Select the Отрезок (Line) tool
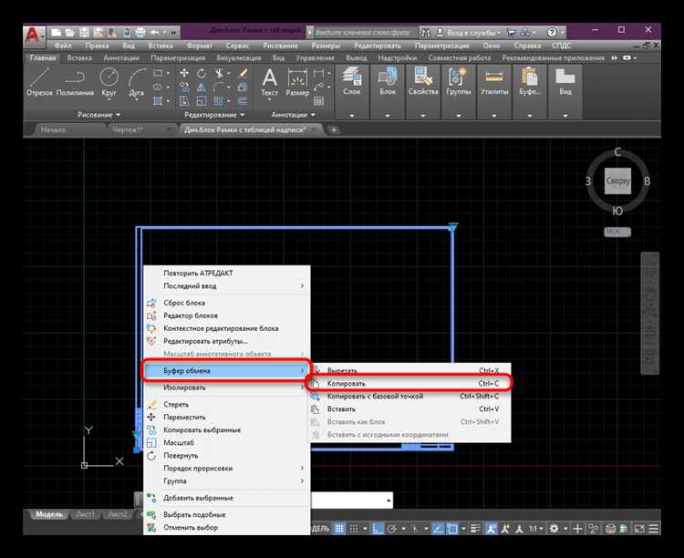The height and width of the screenshot is (558, 684). tap(39, 82)
